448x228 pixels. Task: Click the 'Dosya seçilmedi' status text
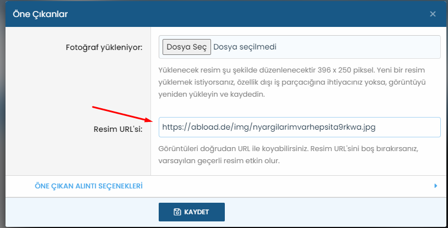click(x=244, y=47)
